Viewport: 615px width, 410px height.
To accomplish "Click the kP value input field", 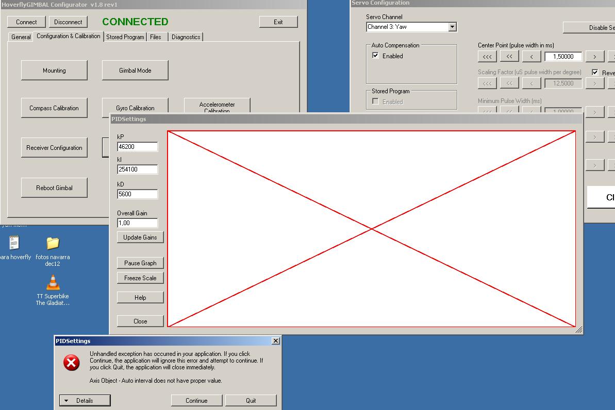I will click(137, 147).
